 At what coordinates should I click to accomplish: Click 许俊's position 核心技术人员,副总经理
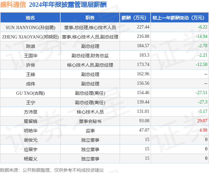click(90, 65)
